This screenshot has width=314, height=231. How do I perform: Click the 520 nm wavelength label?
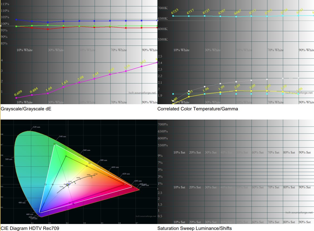click(x=36, y=127)
